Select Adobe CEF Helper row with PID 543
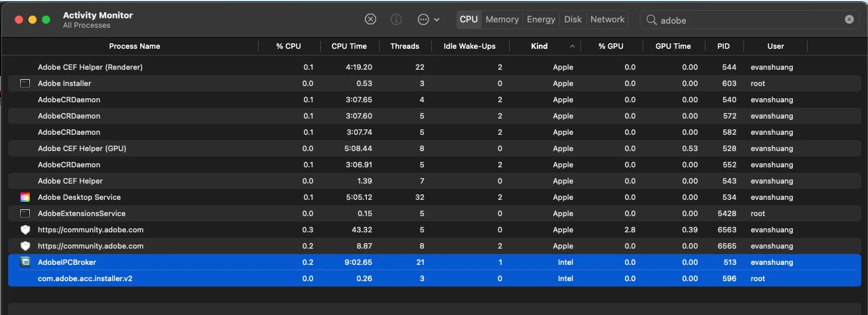The width and height of the screenshot is (868, 315). click(434, 181)
